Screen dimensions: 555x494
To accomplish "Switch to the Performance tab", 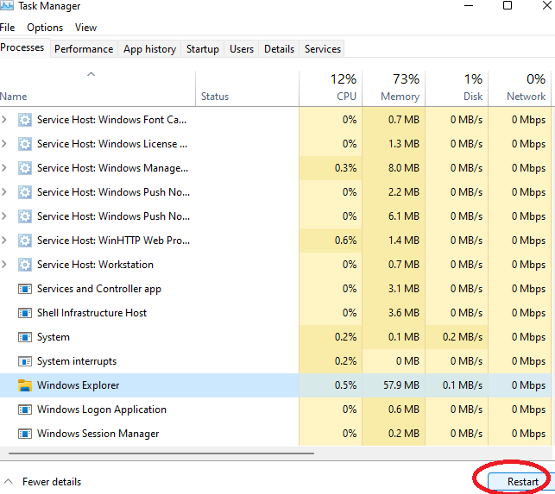I will click(84, 49).
